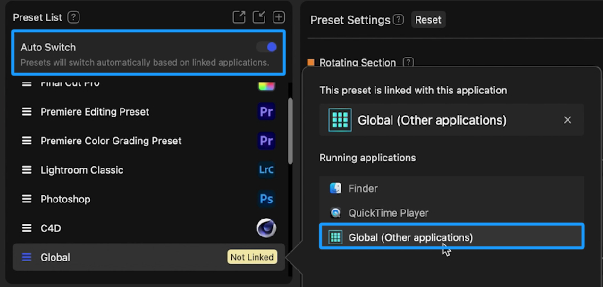Select QuickTime Player in running applications
The image size is (603, 287).
click(451, 213)
